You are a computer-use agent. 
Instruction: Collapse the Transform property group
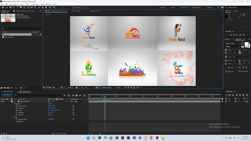[x=13, y=104]
